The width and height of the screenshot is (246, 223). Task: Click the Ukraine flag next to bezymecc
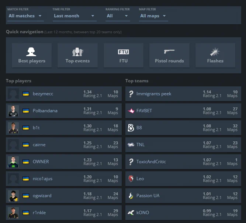coord(26,94)
